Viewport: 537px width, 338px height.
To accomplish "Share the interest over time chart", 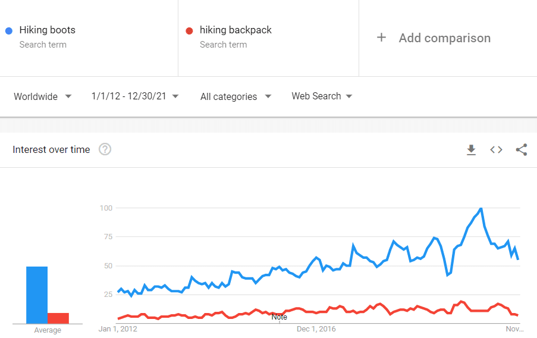I will click(x=522, y=150).
